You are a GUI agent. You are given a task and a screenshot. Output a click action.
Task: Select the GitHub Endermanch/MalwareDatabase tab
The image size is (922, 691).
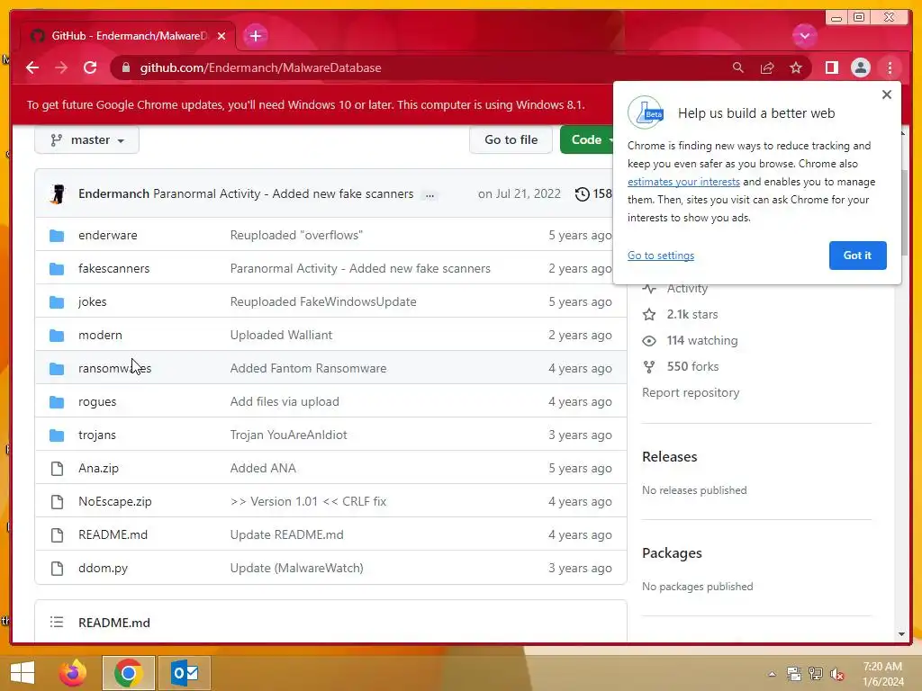click(128, 36)
